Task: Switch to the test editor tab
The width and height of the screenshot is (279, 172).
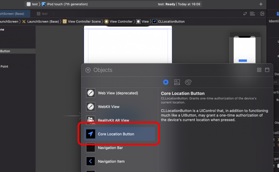Action: 42,14
